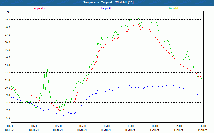The height and width of the screenshot is (133, 214).
Task: Click the 18:00 time axis label
Action: pyautogui.click(x=155, y=126)
